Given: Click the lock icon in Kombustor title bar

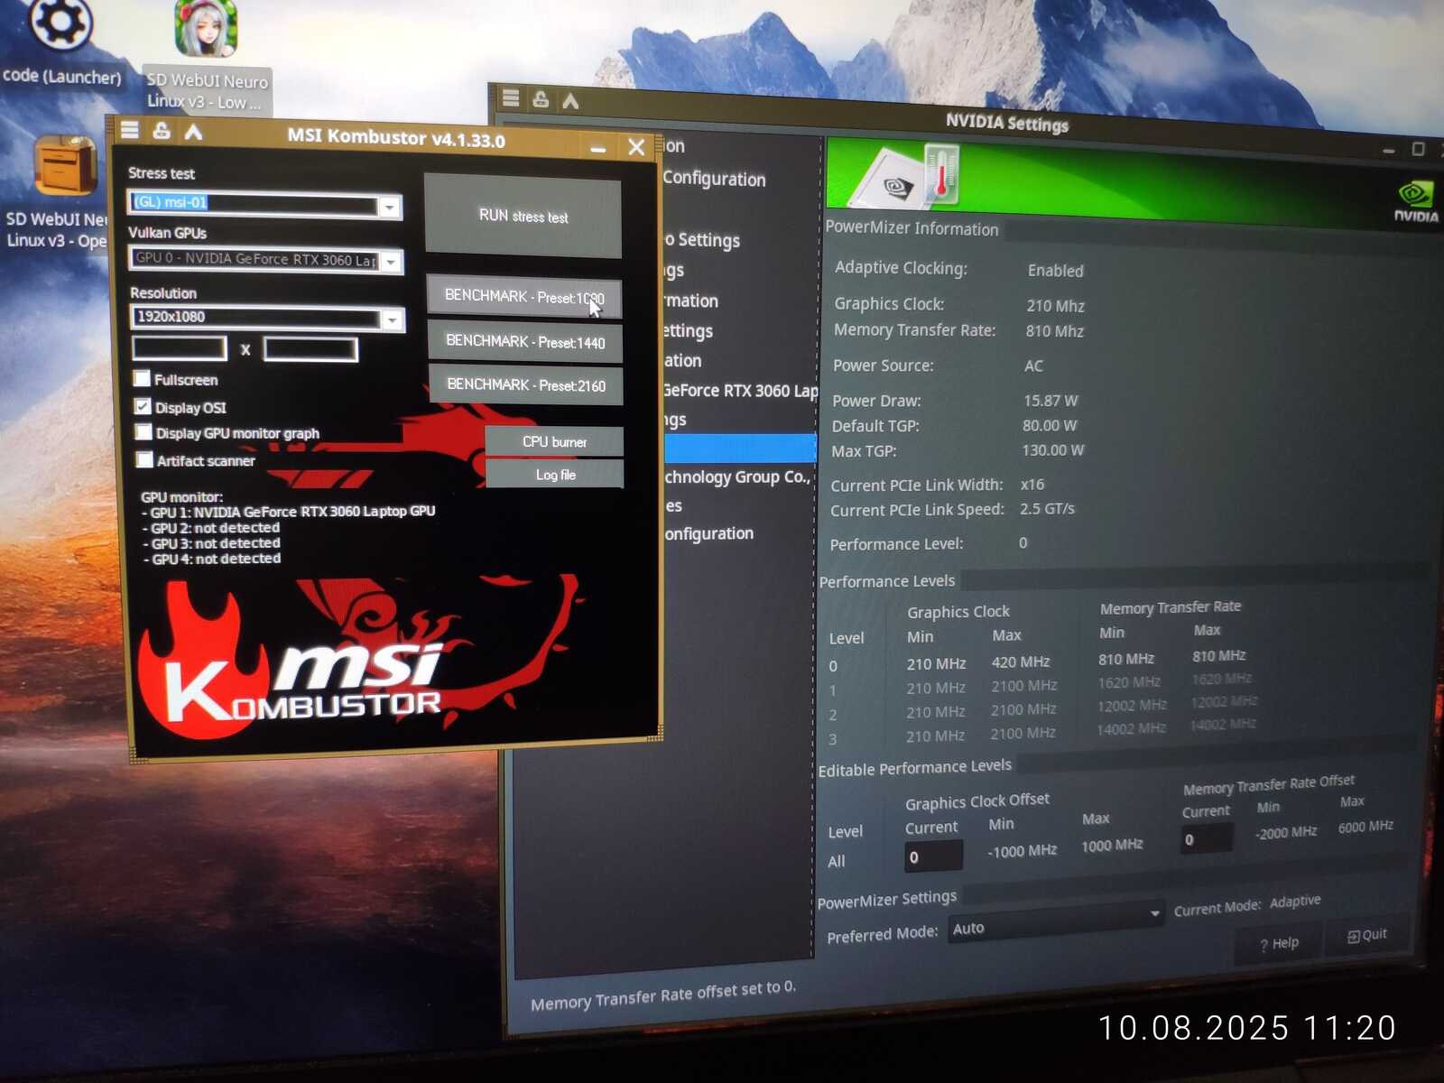Looking at the screenshot, I should coord(162,131).
